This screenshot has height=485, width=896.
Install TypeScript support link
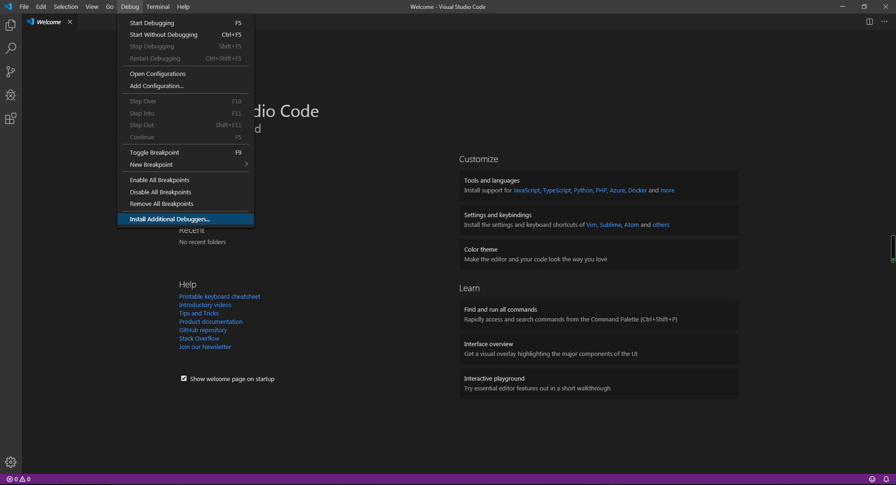point(557,190)
